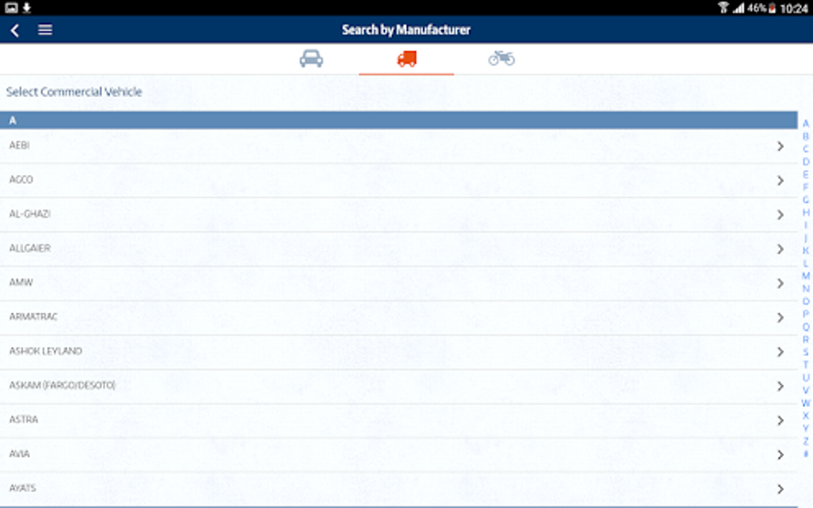Jump to letter M in index

click(806, 276)
